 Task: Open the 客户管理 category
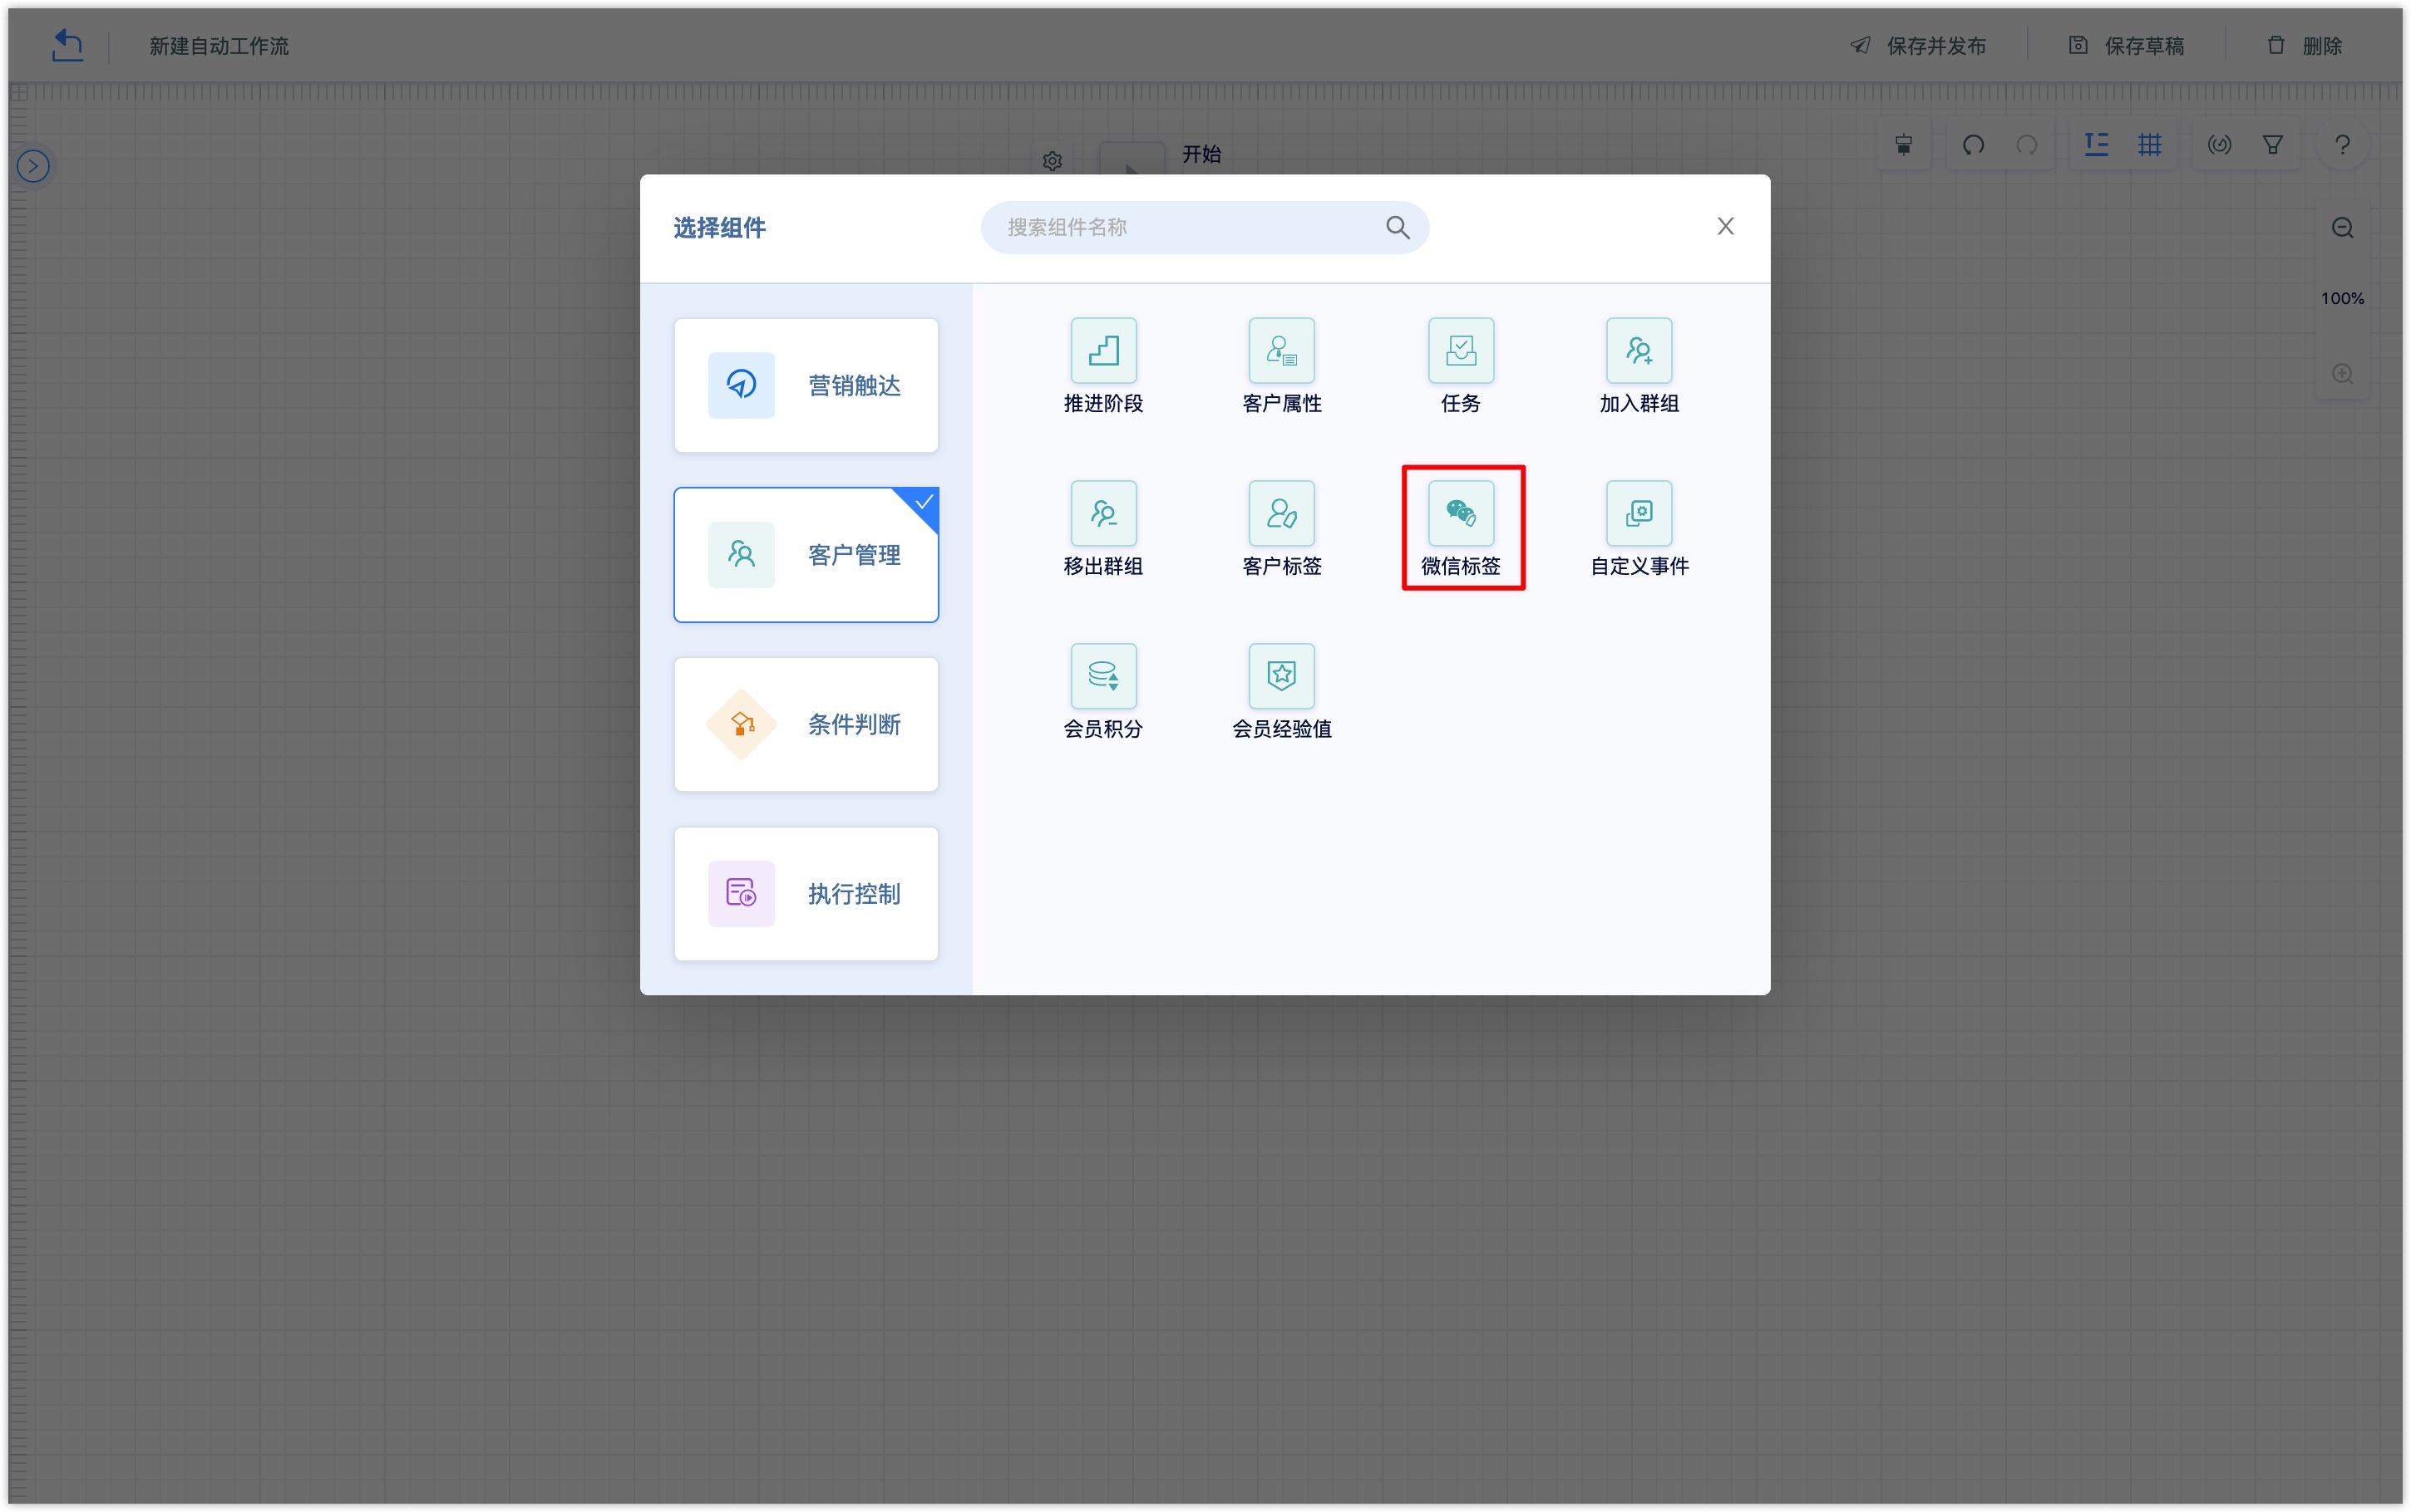coord(806,554)
